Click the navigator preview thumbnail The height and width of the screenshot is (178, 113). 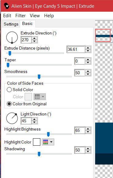(x=103, y=35)
